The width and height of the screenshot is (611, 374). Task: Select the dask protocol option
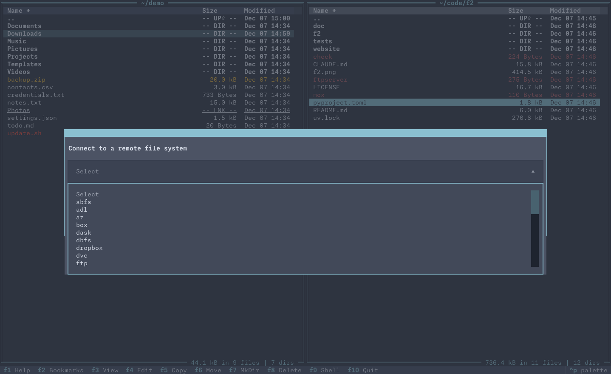click(84, 232)
